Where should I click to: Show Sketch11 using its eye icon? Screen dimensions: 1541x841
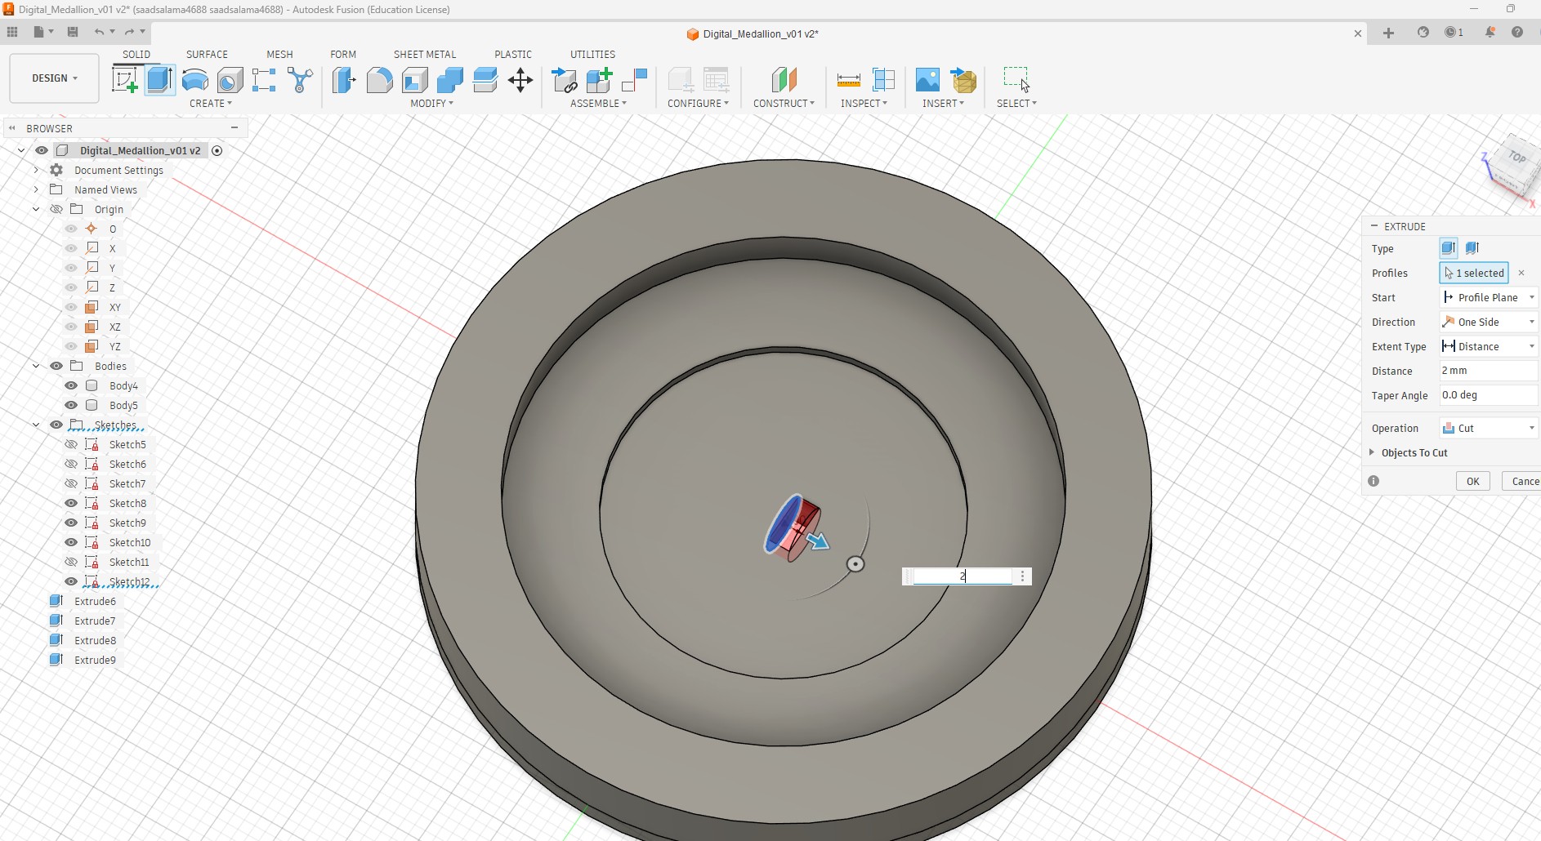[71, 562]
